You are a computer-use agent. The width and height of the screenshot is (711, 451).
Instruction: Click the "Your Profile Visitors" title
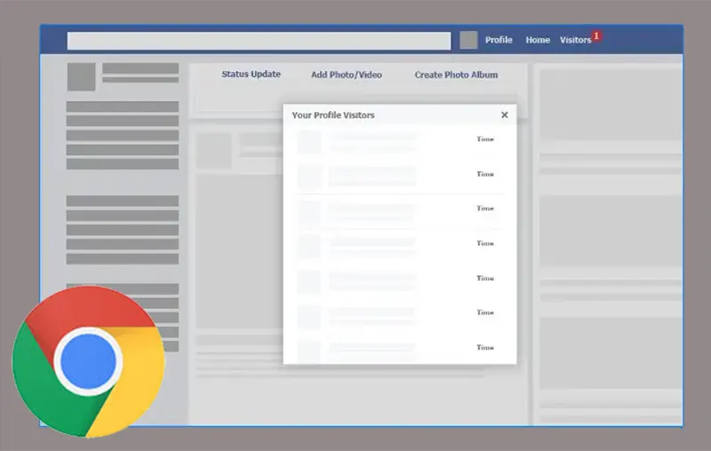point(333,115)
